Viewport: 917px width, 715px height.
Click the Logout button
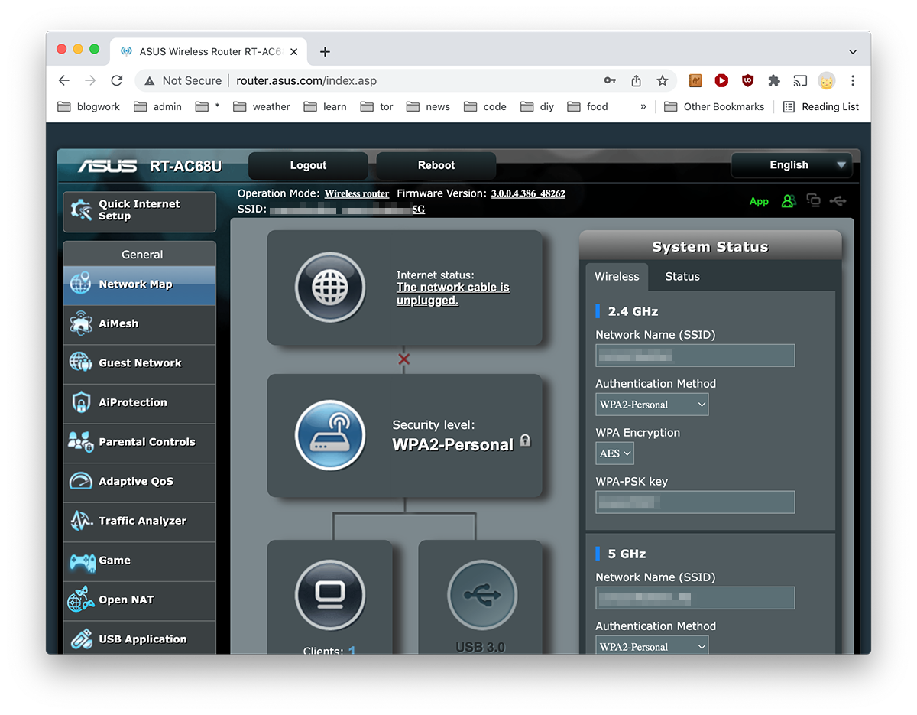click(308, 166)
